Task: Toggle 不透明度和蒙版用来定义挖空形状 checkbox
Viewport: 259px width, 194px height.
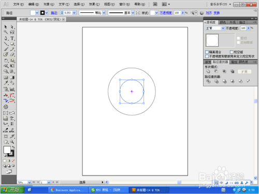Action: tap(207, 56)
